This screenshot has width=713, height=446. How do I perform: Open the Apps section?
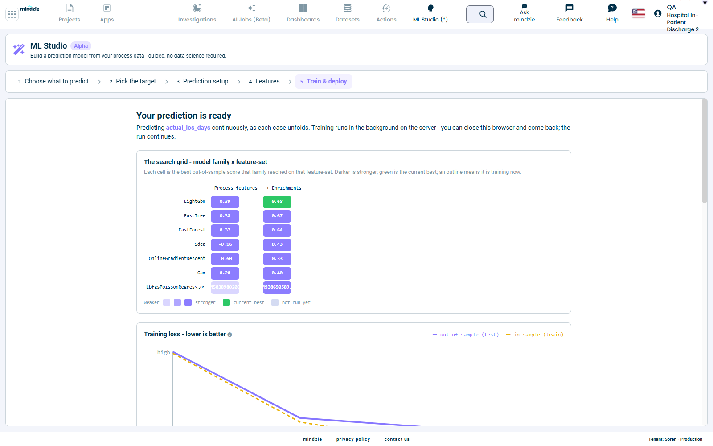[107, 13]
